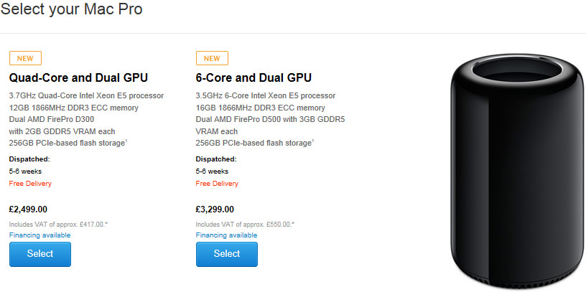
Task: Click Select button for Quad-Core Mac Pro
Action: click(x=40, y=254)
